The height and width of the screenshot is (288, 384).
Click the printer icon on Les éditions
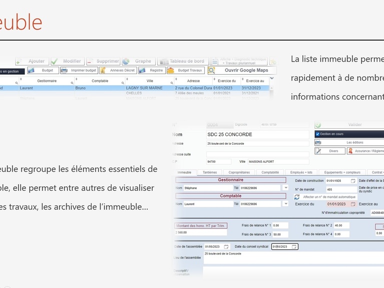318,142
